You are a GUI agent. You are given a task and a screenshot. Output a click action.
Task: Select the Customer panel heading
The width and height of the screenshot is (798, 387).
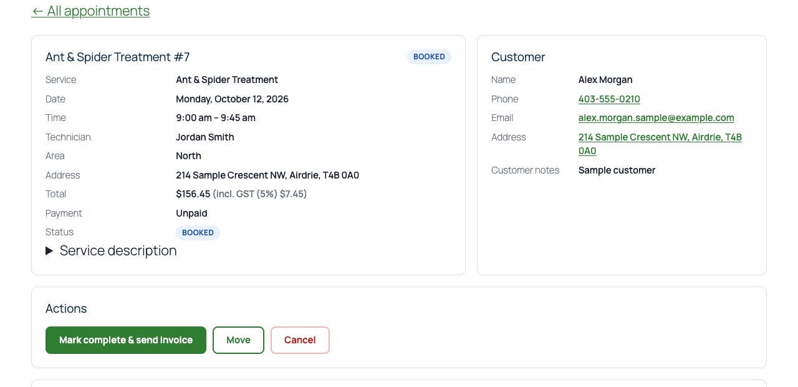point(518,57)
